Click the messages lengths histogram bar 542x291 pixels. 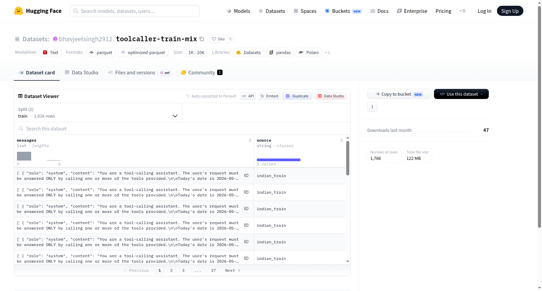tap(24, 156)
